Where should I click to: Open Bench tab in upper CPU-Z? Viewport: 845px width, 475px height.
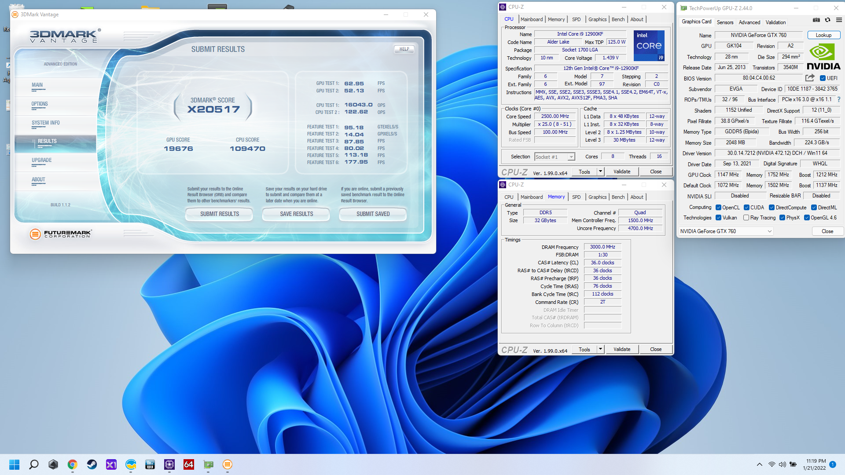618,19
